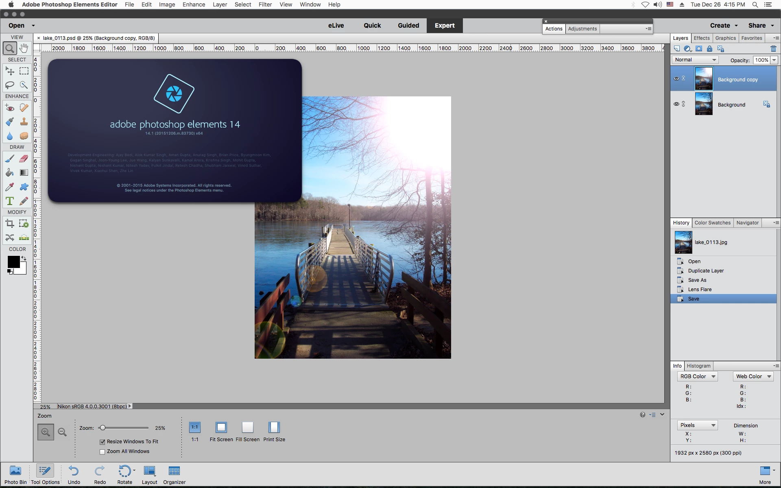Open the Filter menu
The width and height of the screenshot is (781, 488).
[265, 4]
